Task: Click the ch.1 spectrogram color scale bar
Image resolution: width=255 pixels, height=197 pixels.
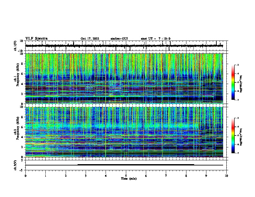Action: (x=233, y=82)
